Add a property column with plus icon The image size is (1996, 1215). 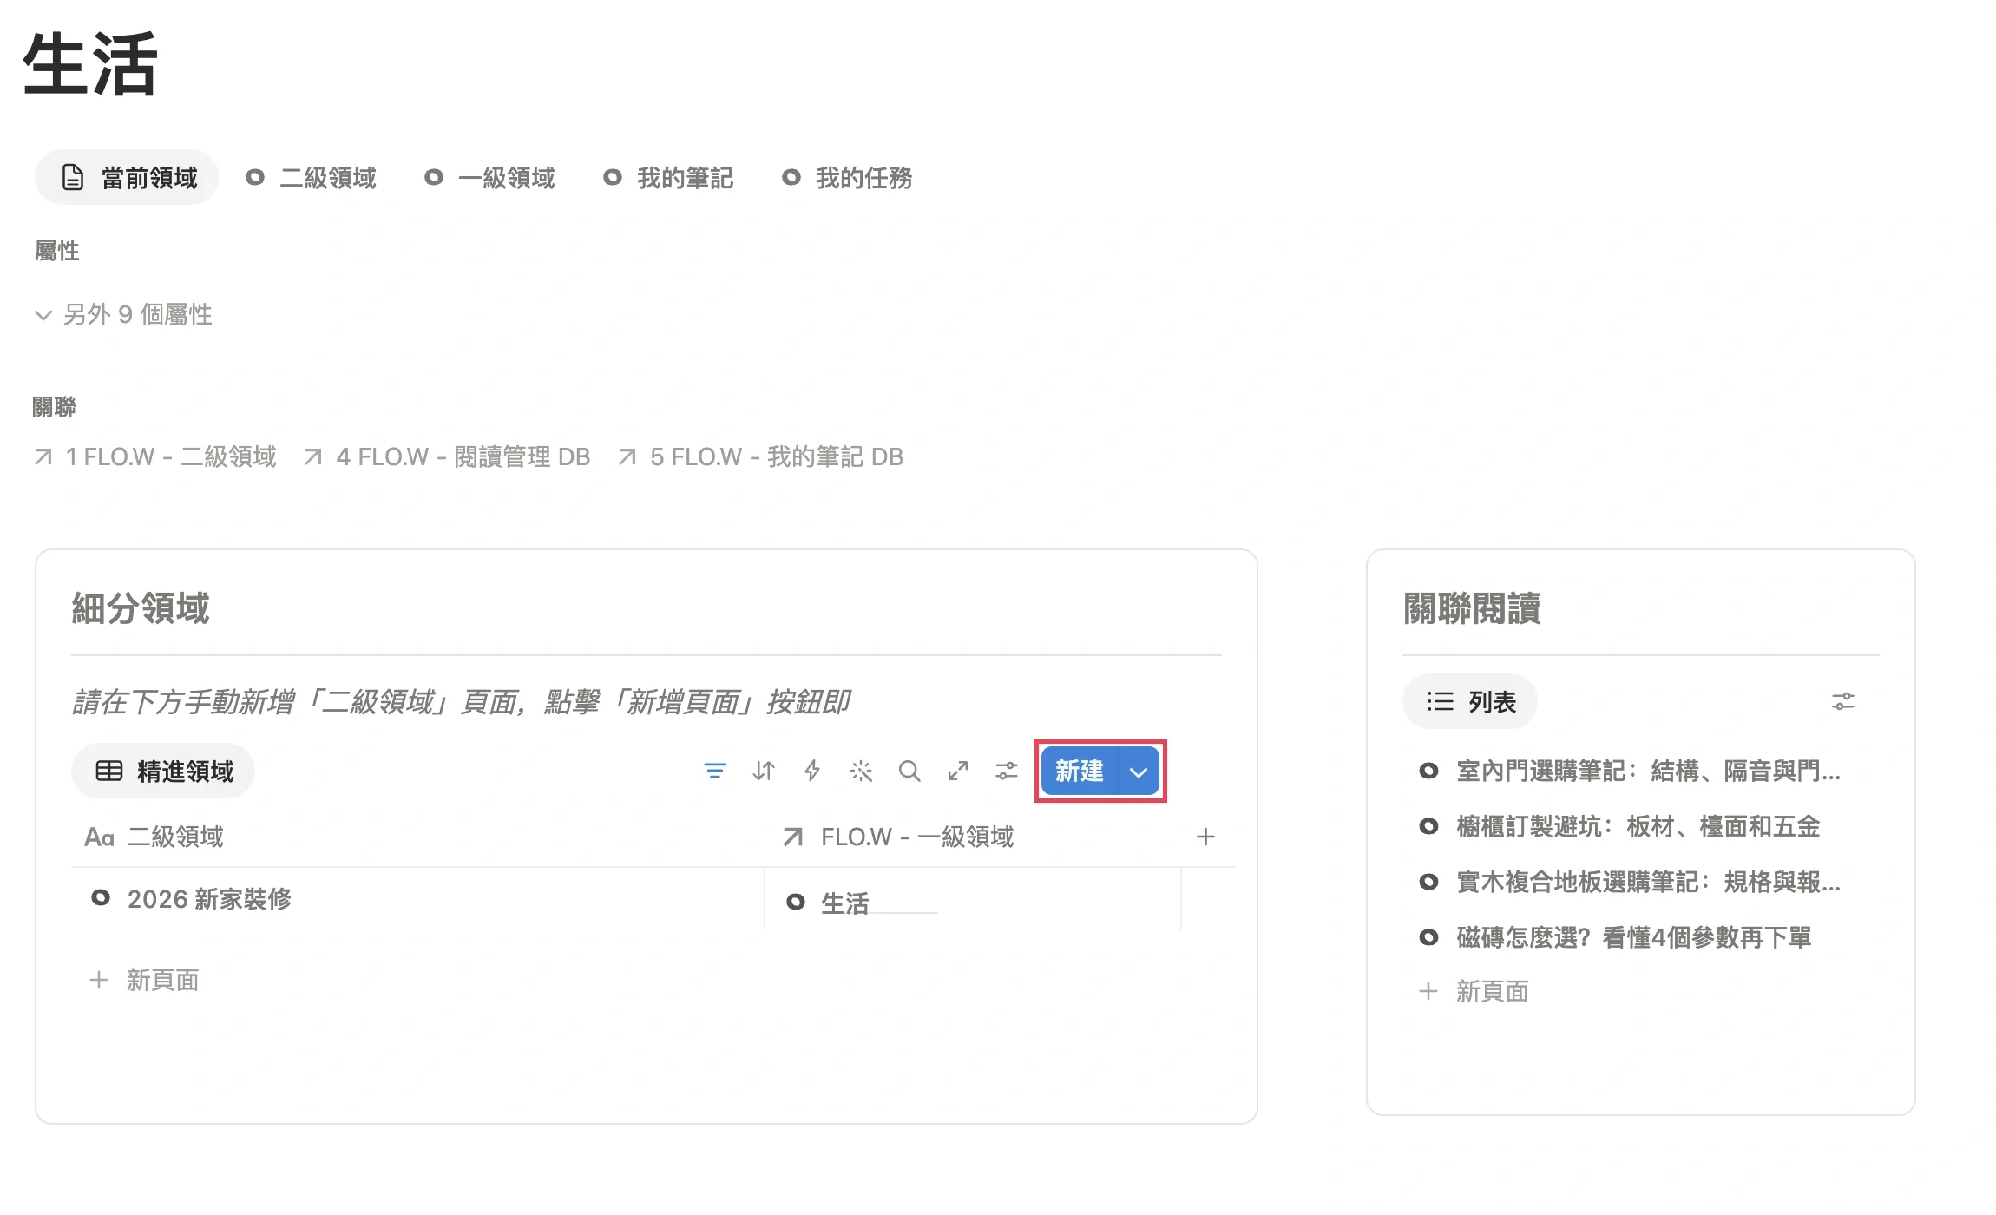coord(1205,837)
